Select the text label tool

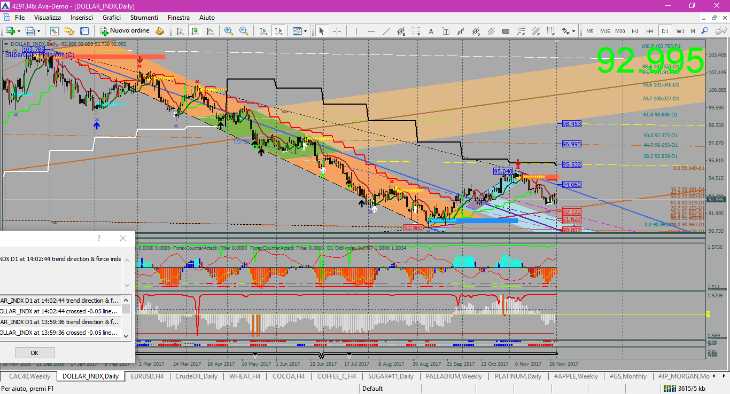(446, 31)
